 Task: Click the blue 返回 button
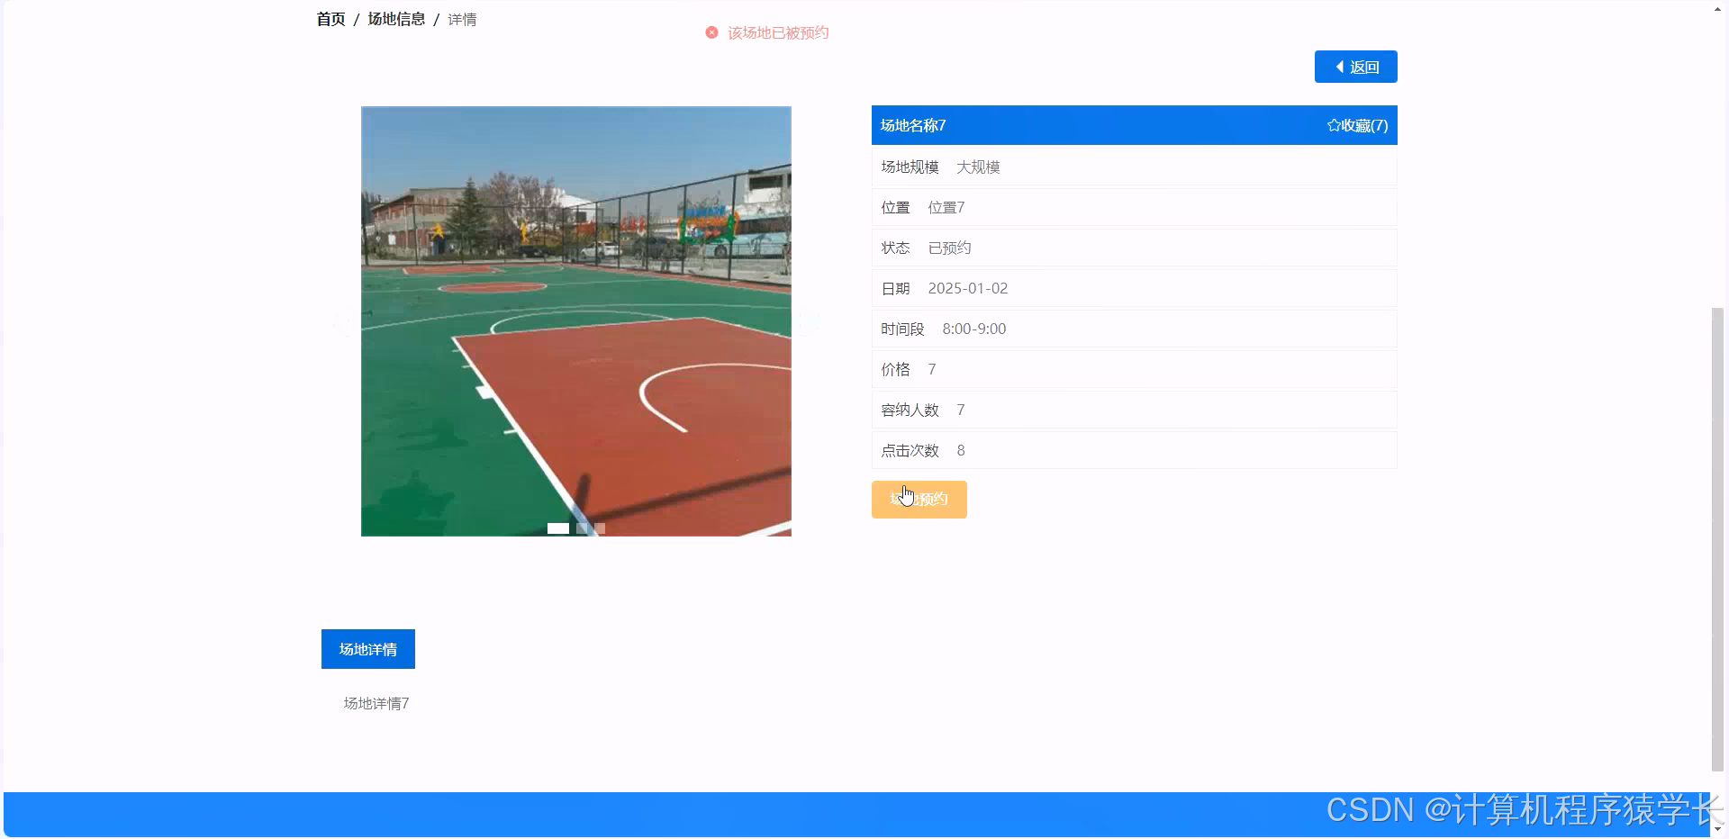click(x=1355, y=67)
